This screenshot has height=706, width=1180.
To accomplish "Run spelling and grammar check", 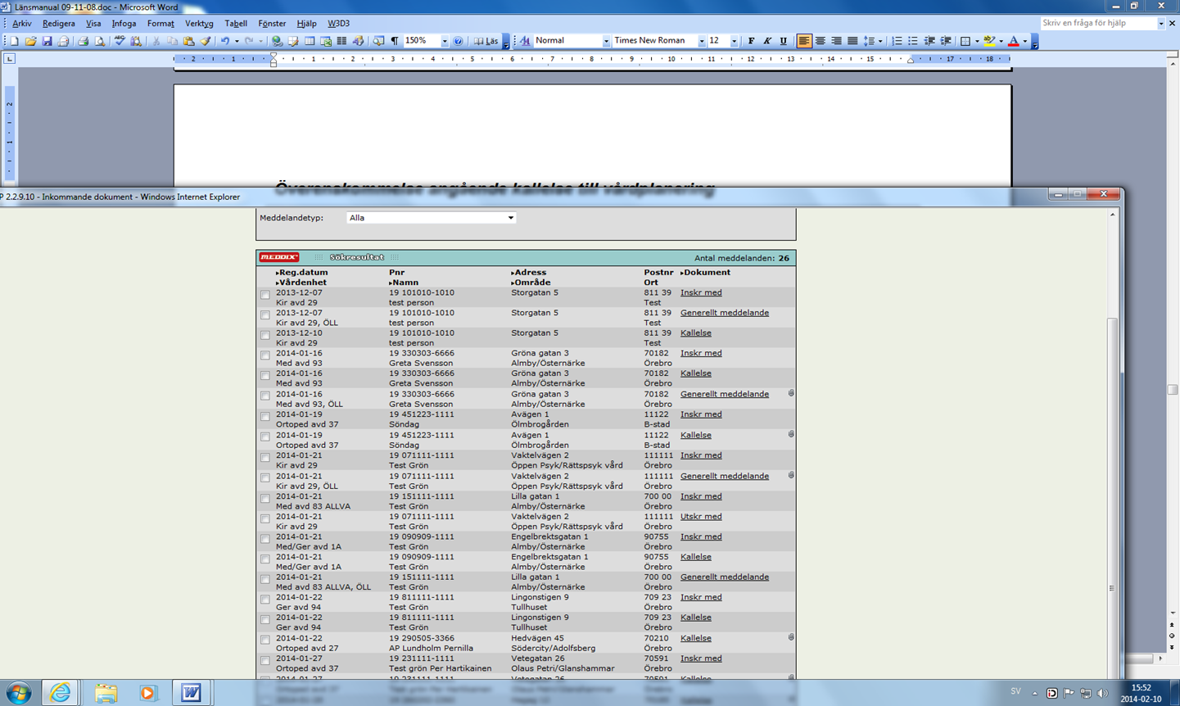I will (x=120, y=41).
